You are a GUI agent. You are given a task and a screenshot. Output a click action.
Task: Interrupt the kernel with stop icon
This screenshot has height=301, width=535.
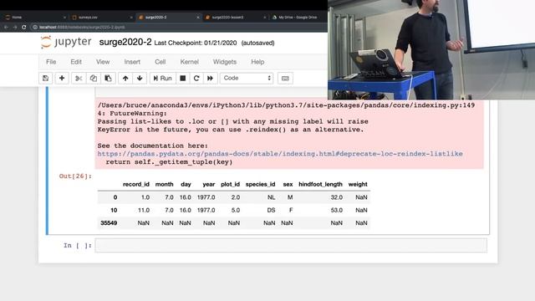[183, 78]
